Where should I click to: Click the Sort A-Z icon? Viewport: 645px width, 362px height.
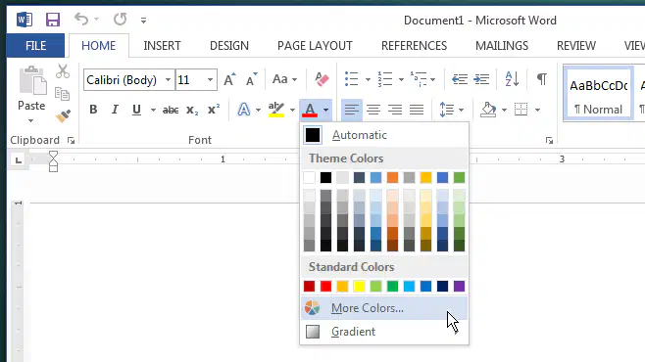(x=512, y=79)
